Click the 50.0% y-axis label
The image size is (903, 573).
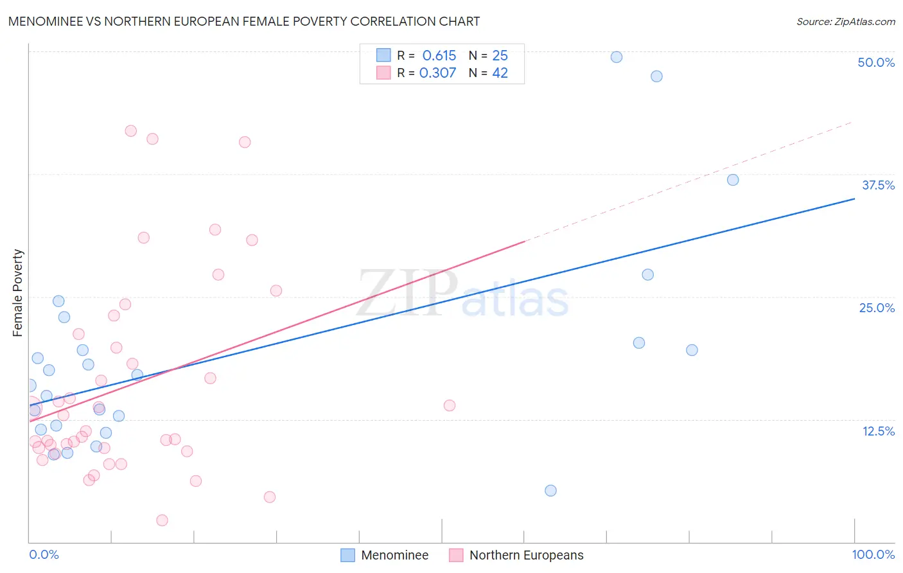point(876,62)
